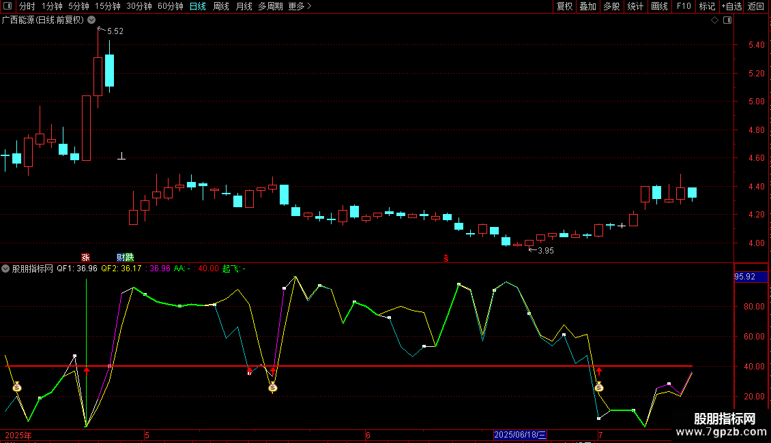Select the 1分钟 period tab

(52, 6)
